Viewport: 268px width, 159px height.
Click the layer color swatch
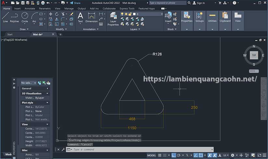[134, 14]
